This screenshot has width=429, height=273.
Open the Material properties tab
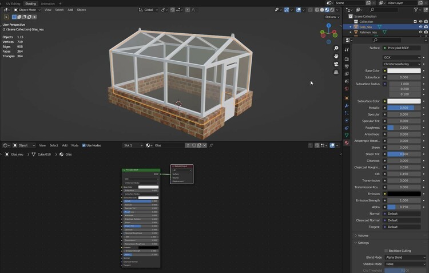coord(347,143)
